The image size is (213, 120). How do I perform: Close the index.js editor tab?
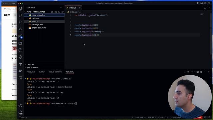tap(80, 8)
